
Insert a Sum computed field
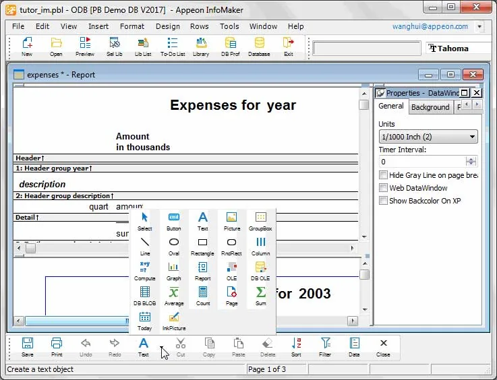(x=260, y=296)
